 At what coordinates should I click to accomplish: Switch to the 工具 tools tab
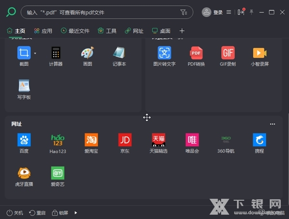pyautogui.click(x=107, y=31)
